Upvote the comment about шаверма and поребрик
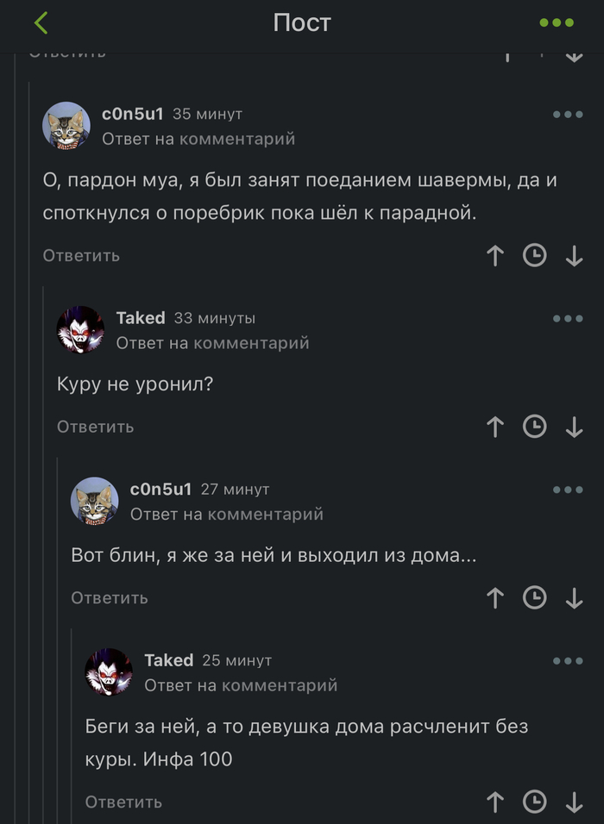Image resolution: width=604 pixels, height=824 pixels. [x=495, y=256]
